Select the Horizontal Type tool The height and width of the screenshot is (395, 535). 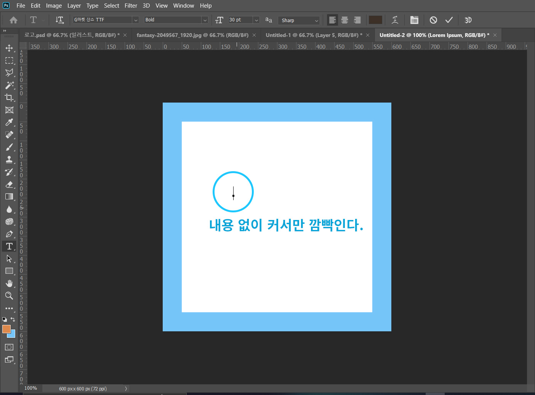click(9, 246)
